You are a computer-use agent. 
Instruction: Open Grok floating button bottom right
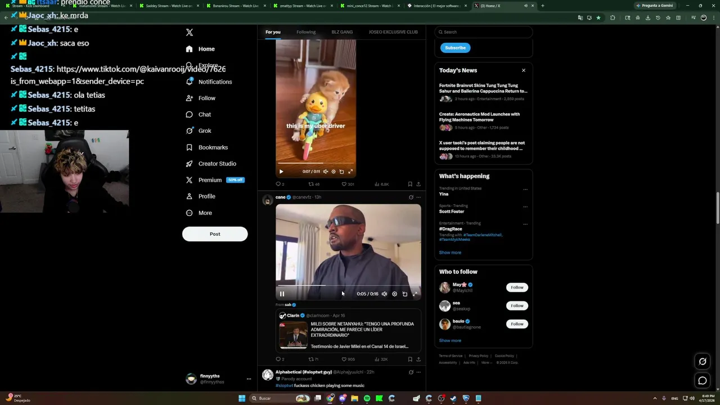coord(703,362)
